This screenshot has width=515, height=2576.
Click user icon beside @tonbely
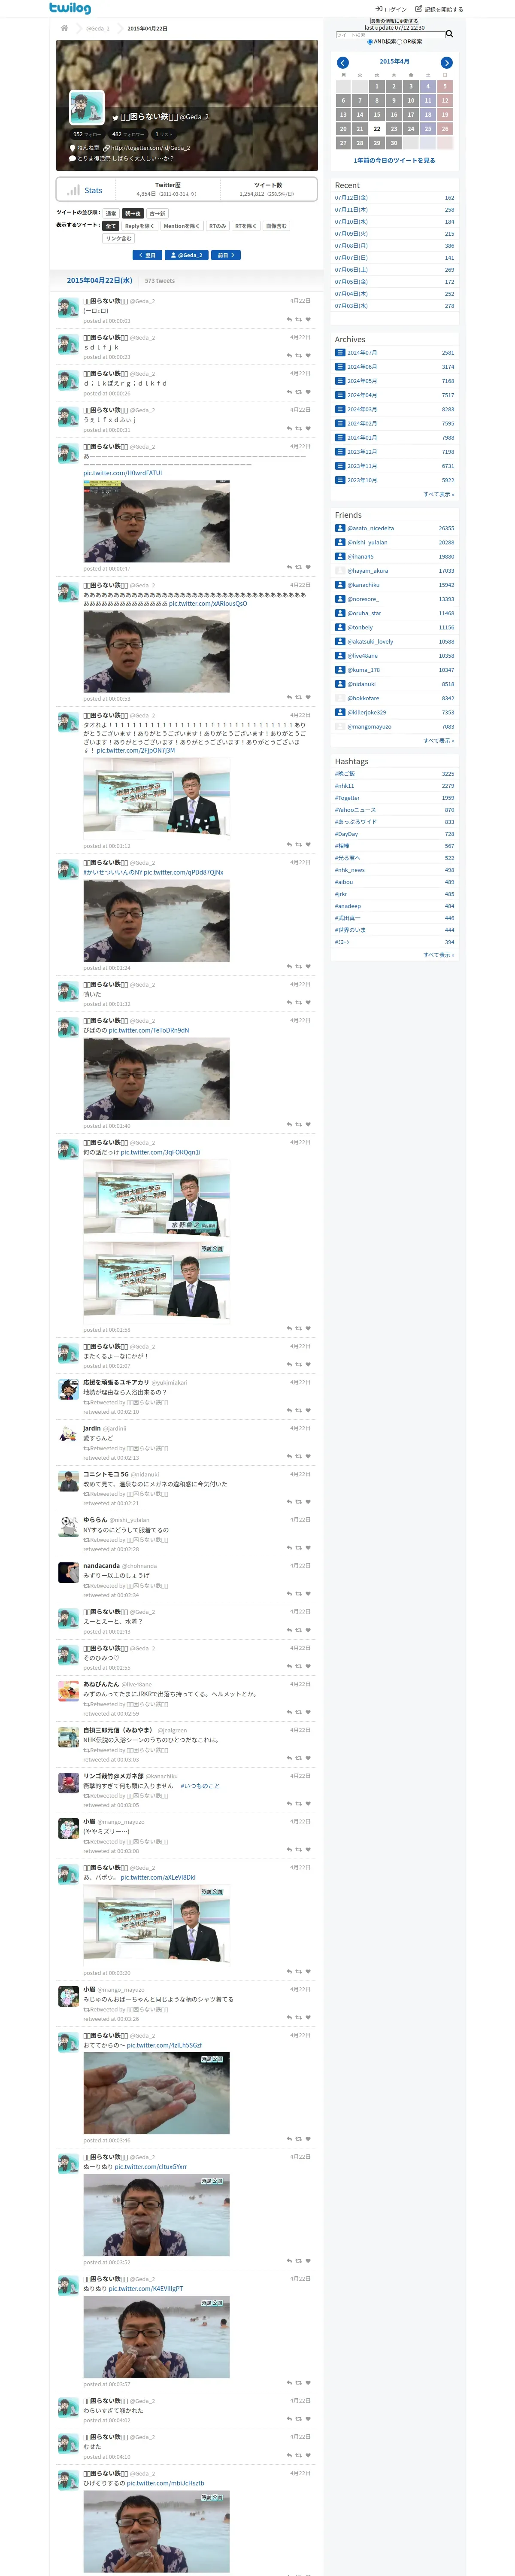pyautogui.click(x=340, y=627)
